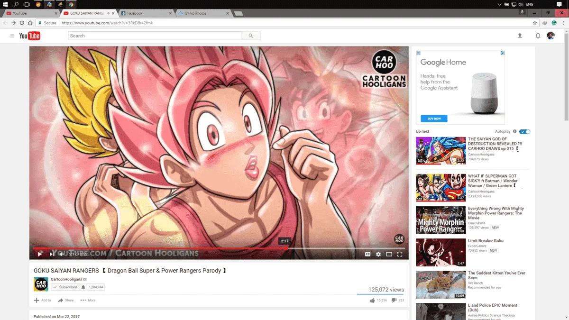The image size is (569, 320).
Task: Open CartoonHooligans channel name link
Action: point(67,280)
